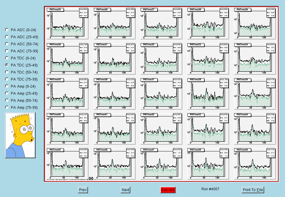Pick the PATime44 histogram
This screenshot has height=197, width=285.
point(255,129)
